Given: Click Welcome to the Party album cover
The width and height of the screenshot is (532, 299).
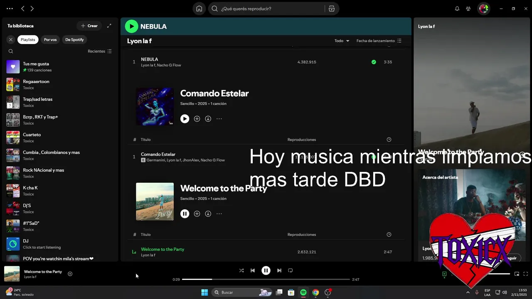Looking at the screenshot, I should [x=155, y=201].
